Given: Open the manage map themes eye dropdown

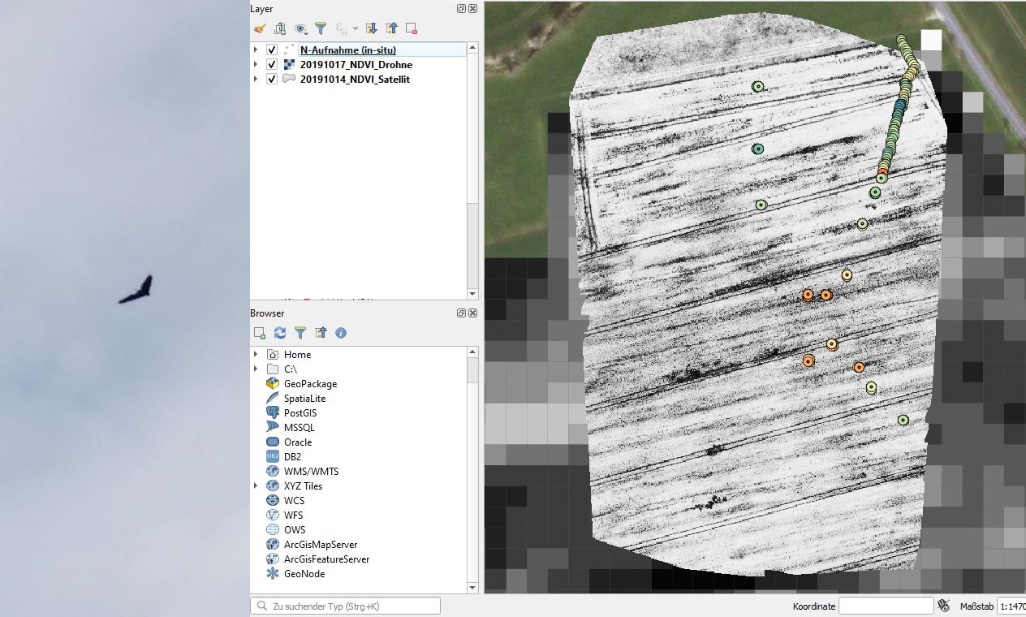Looking at the screenshot, I should 301,28.
